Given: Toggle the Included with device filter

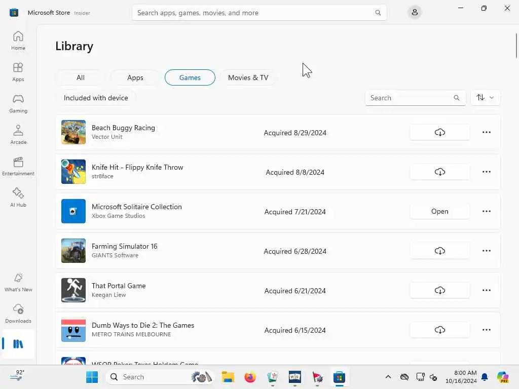Looking at the screenshot, I should pos(96,98).
